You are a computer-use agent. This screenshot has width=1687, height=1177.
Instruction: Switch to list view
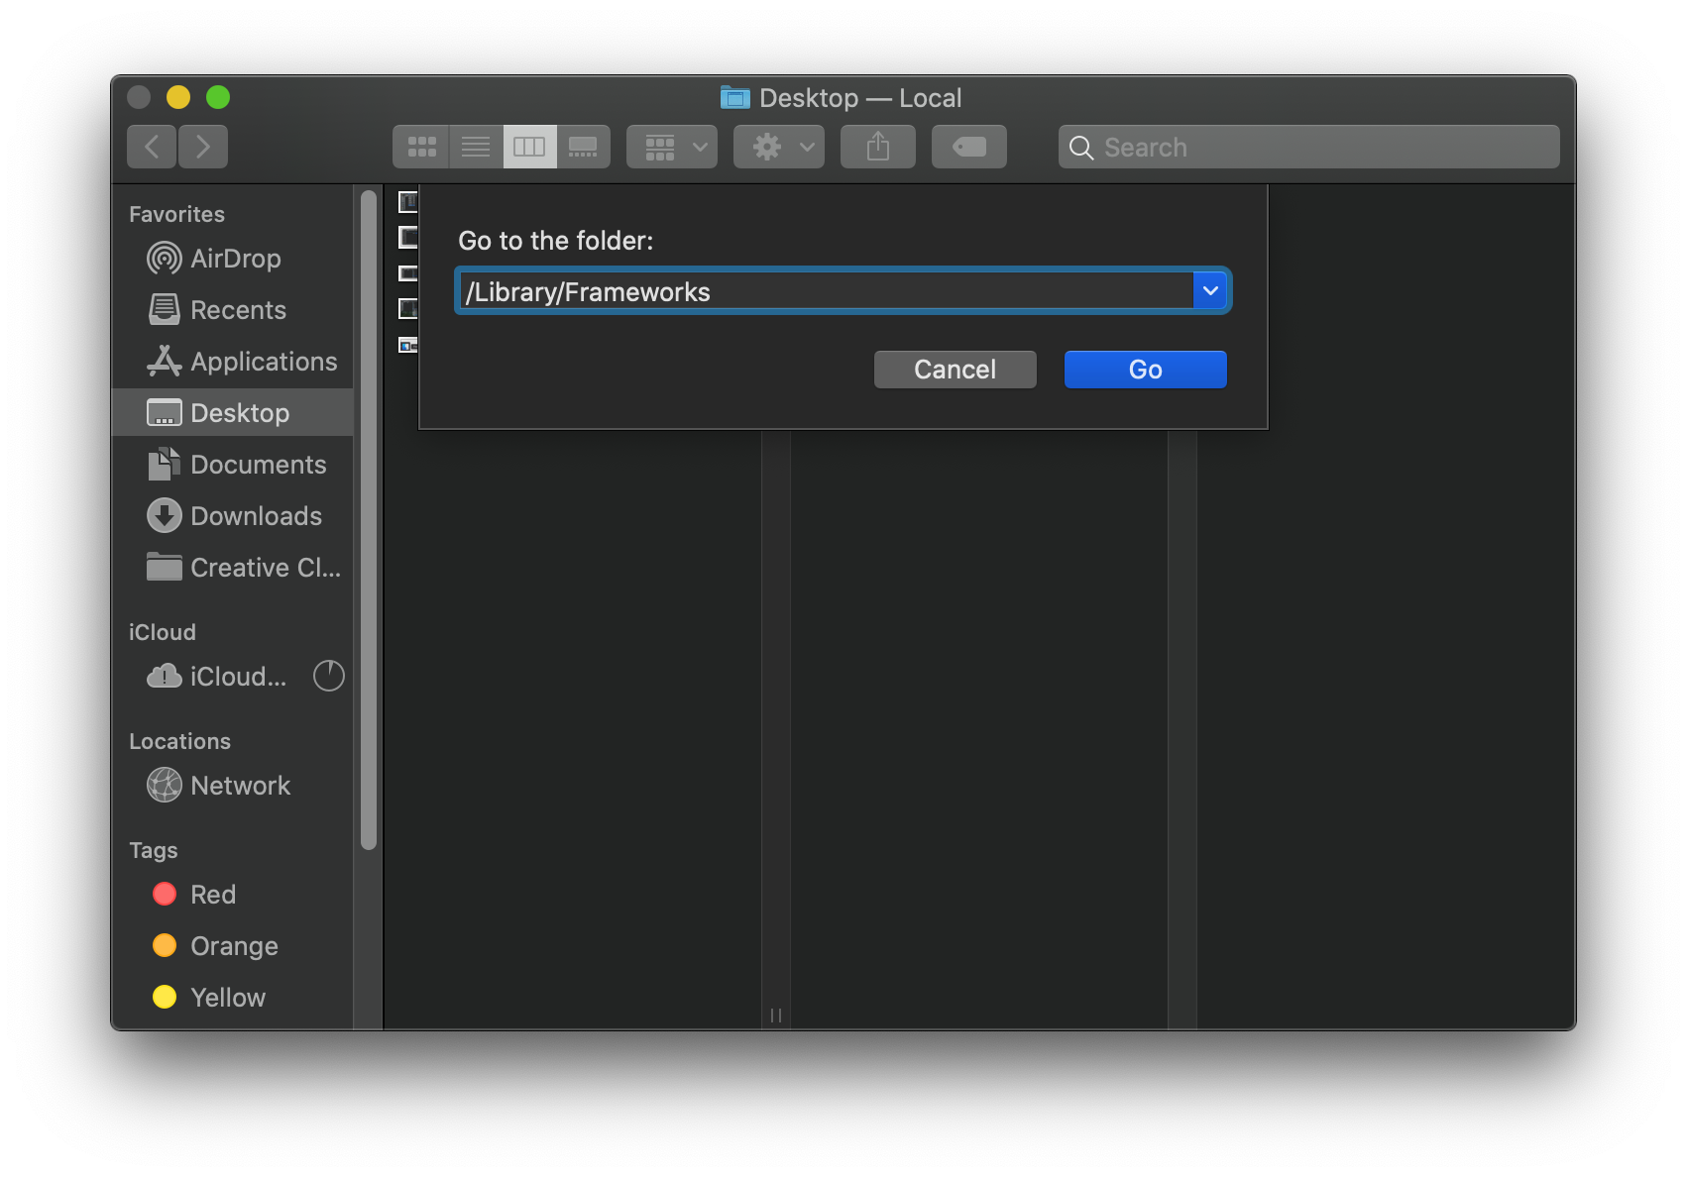pyautogui.click(x=476, y=147)
